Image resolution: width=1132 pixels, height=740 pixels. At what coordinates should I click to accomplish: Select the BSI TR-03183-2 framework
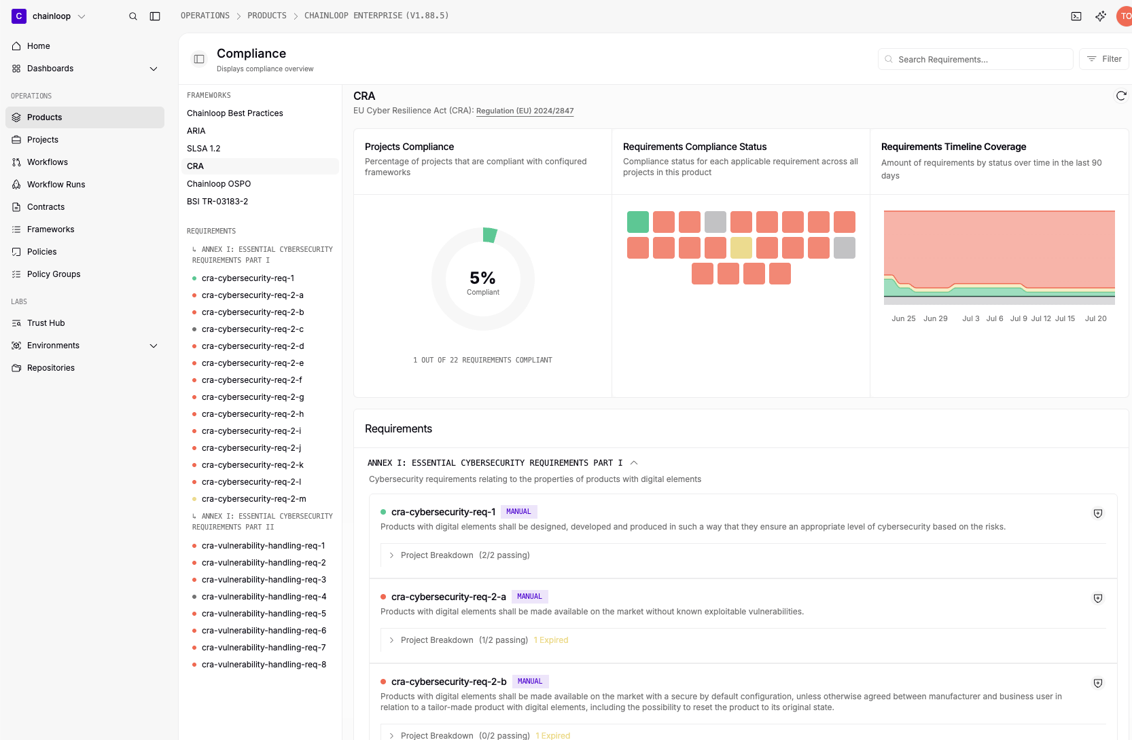pos(217,202)
